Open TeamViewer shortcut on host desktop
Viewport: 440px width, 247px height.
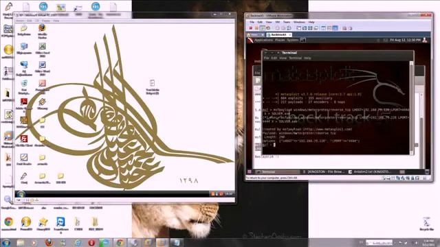coord(60,222)
